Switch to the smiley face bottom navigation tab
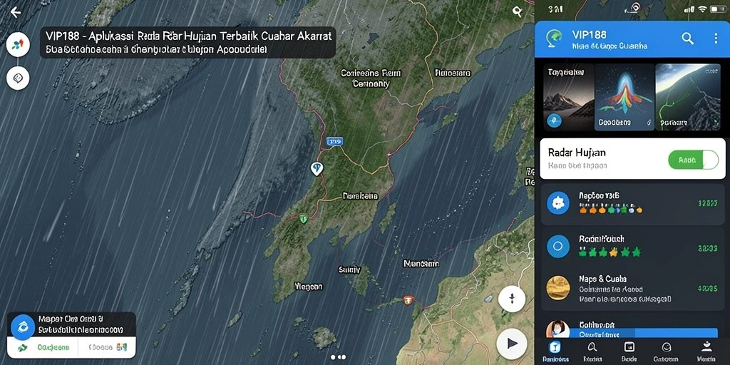730x365 pixels. point(666,351)
